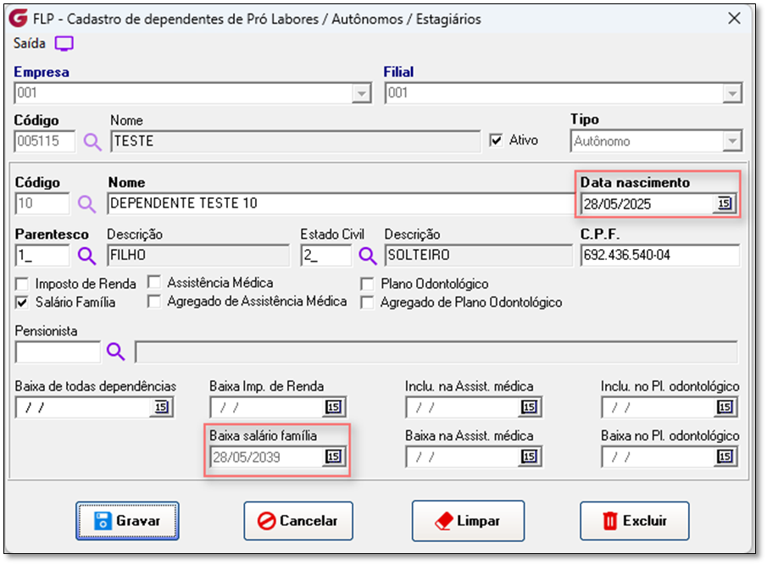This screenshot has width=767, height=565.
Task: Click the C.P.F. input field
Action: 660,255
